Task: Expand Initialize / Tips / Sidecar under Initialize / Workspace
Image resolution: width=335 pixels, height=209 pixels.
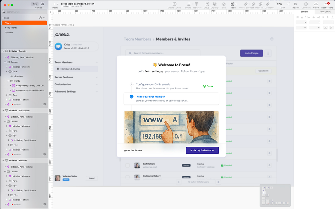Action: point(9,140)
